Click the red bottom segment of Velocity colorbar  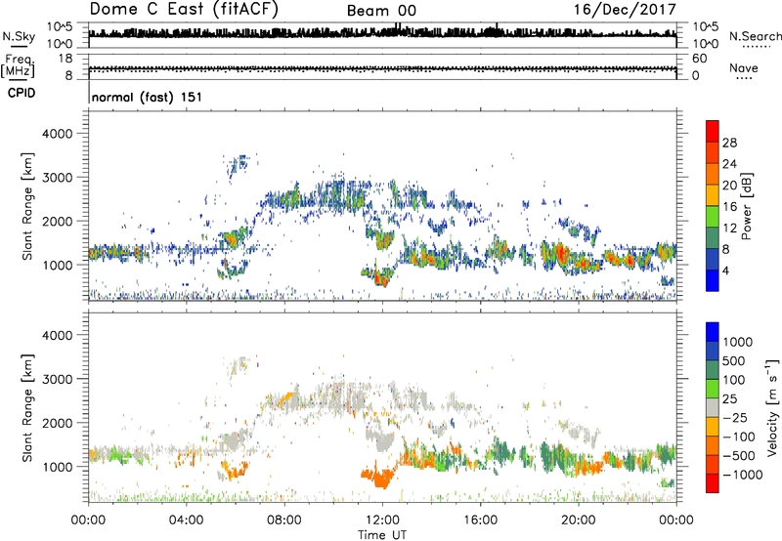click(713, 483)
